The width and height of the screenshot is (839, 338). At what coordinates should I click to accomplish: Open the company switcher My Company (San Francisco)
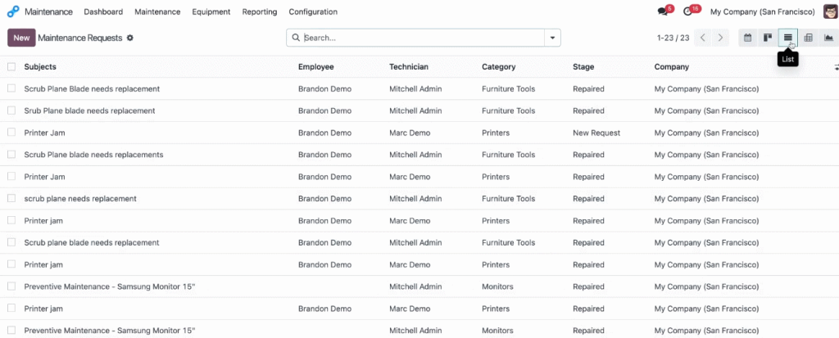(x=763, y=11)
